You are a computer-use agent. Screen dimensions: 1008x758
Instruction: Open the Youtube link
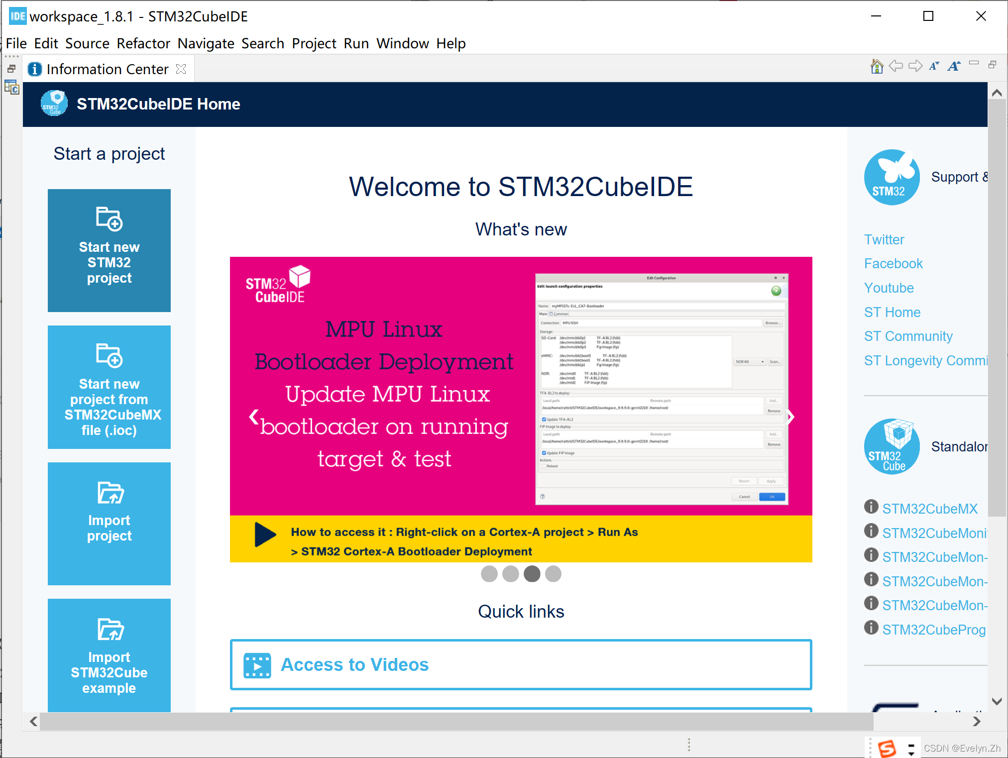point(889,288)
